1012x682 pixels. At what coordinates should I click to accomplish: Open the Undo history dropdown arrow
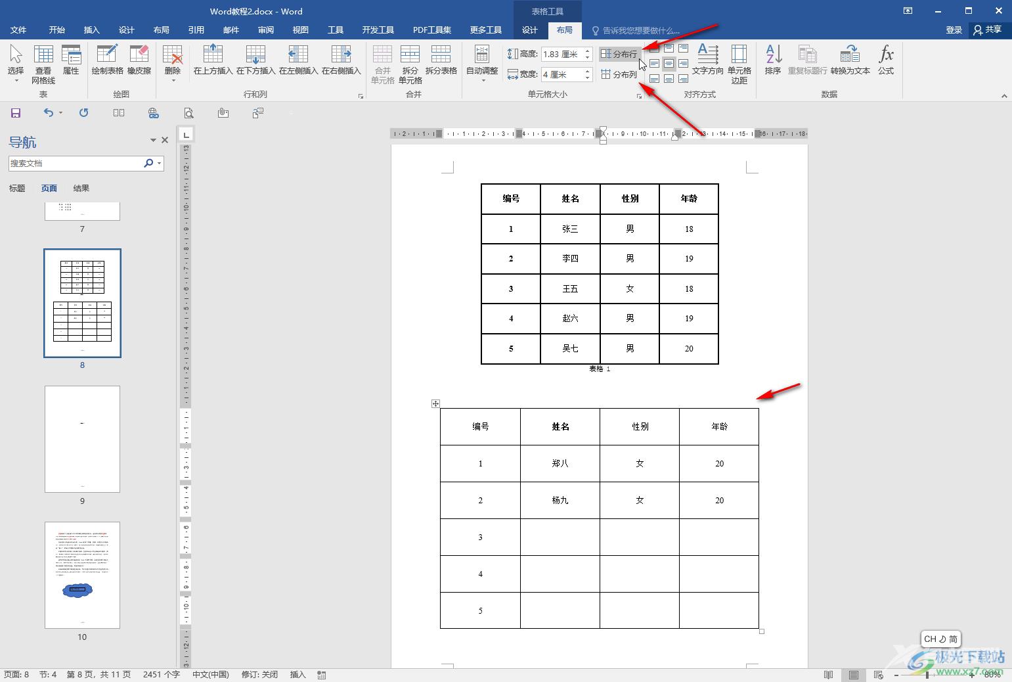pos(60,113)
